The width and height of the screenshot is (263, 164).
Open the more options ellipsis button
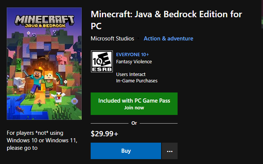pyautogui.click(x=170, y=151)
